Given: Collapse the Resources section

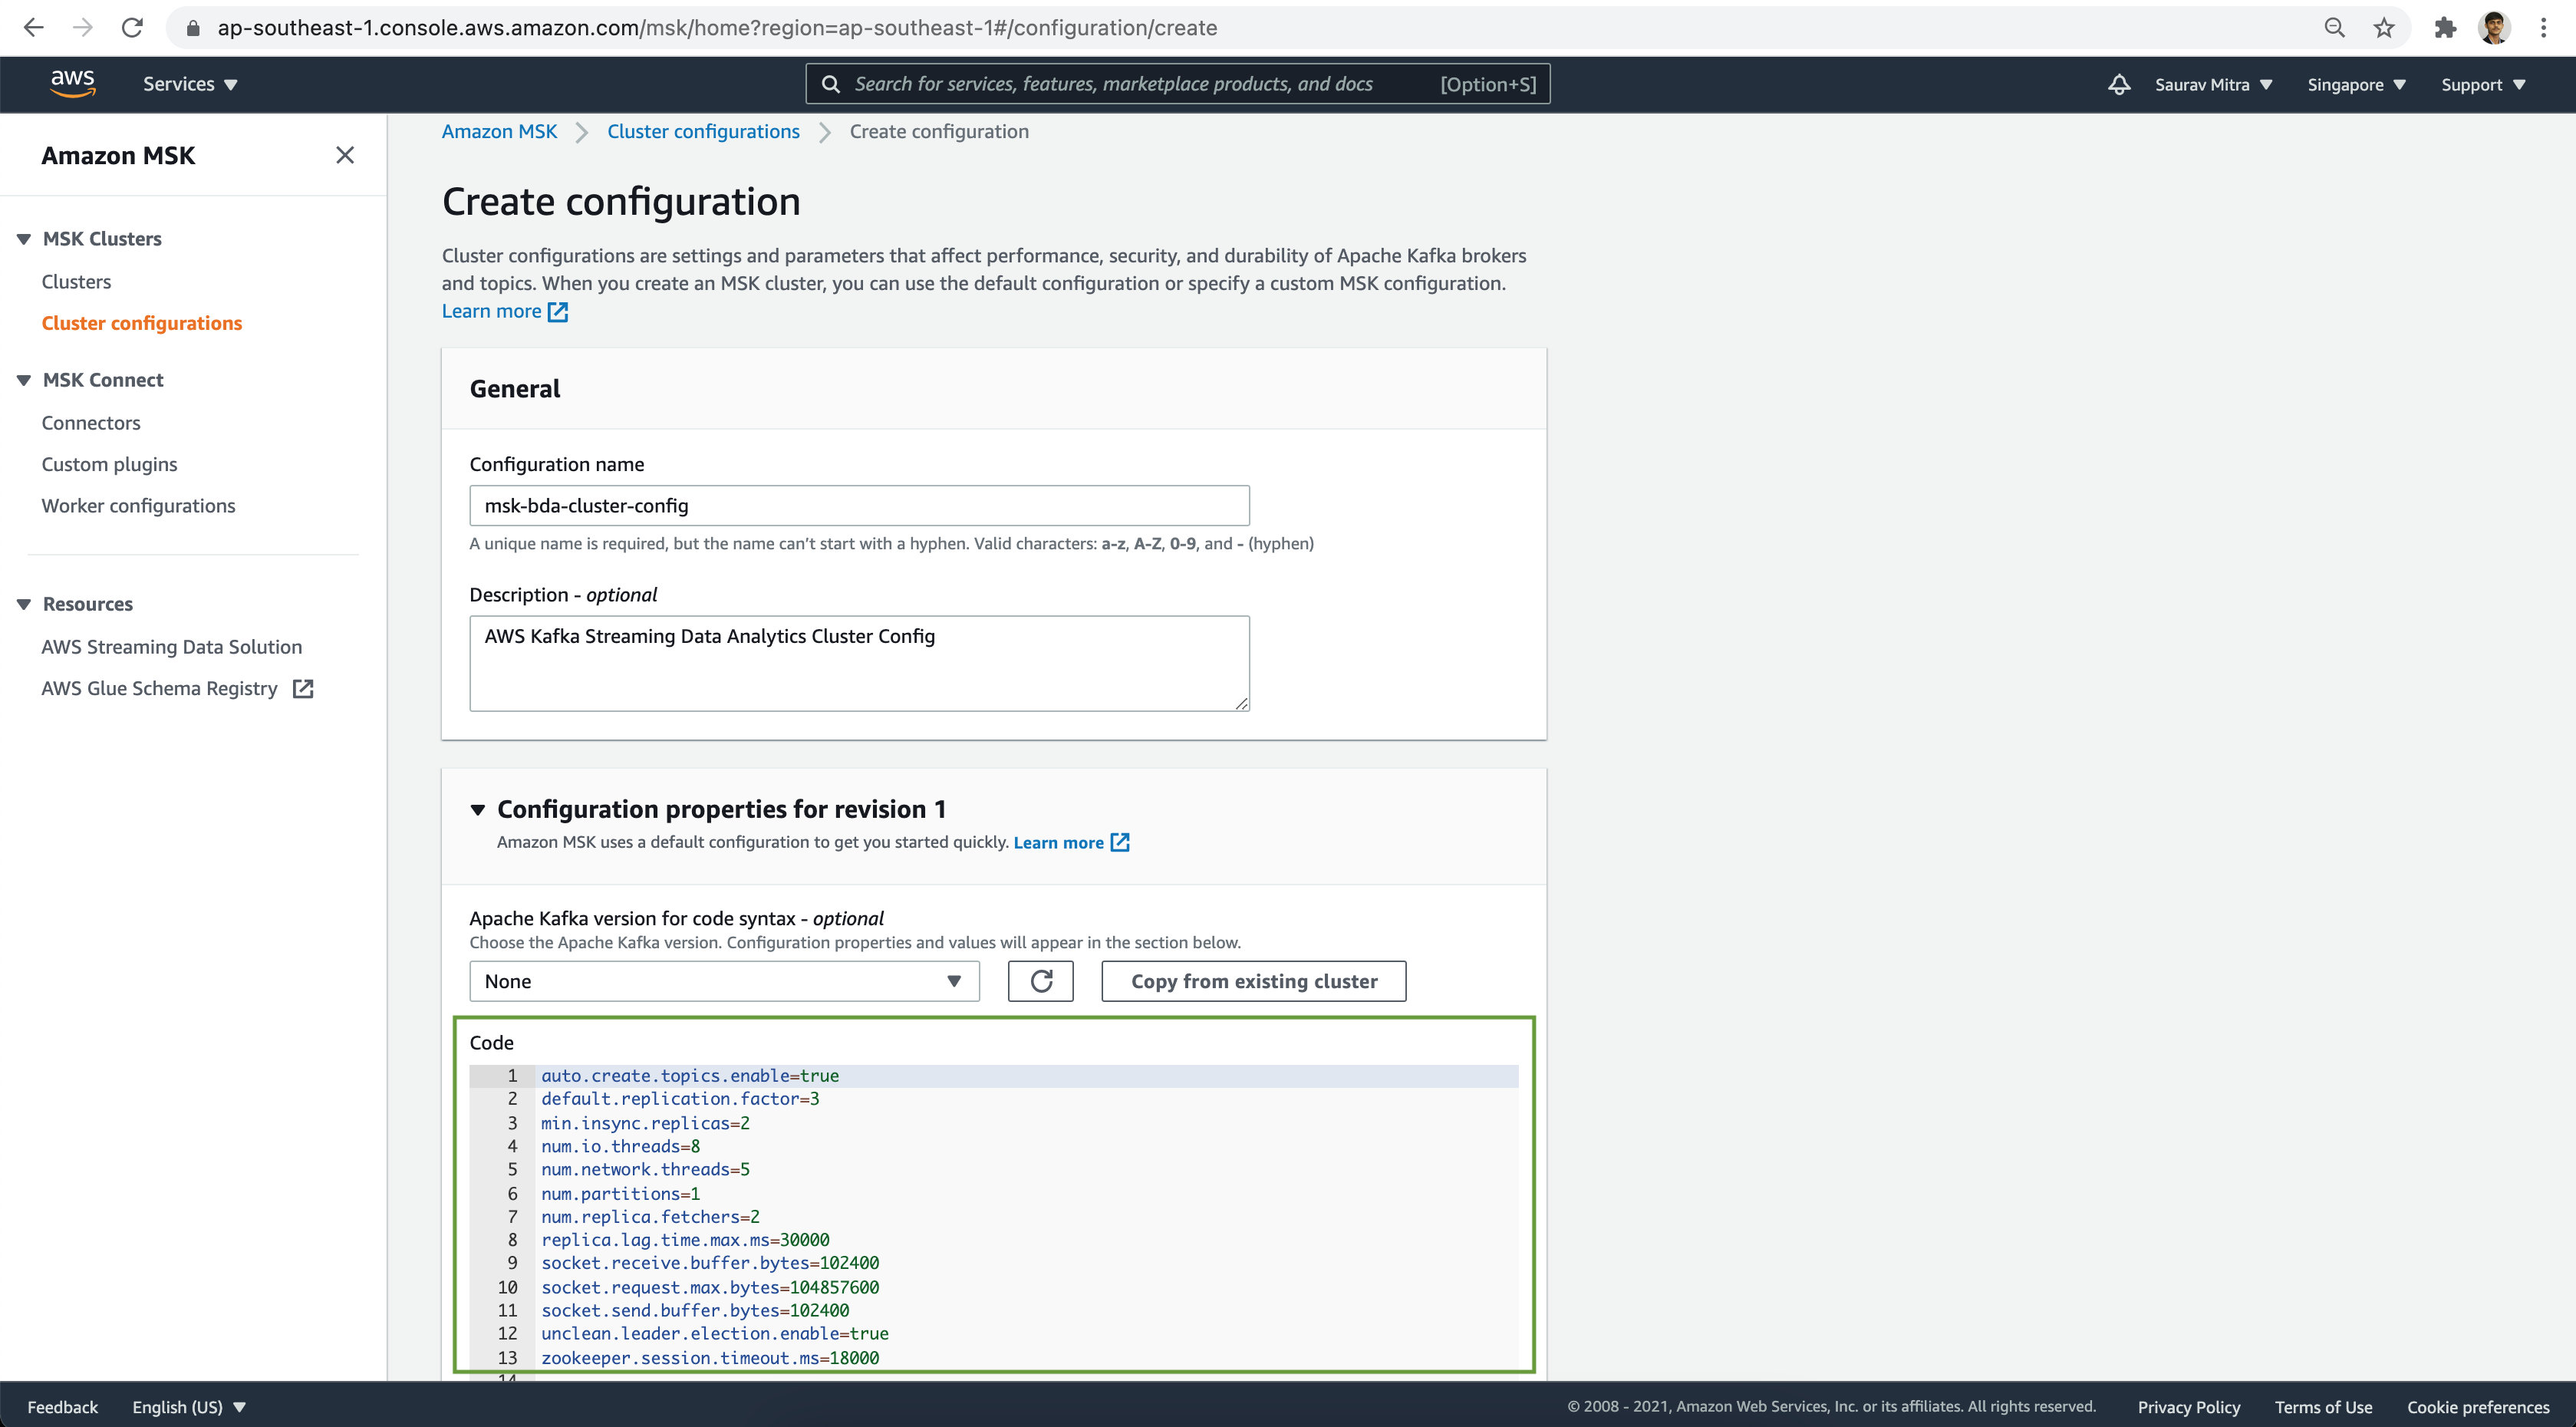Looking at the screenshot, I should (24, 604).
